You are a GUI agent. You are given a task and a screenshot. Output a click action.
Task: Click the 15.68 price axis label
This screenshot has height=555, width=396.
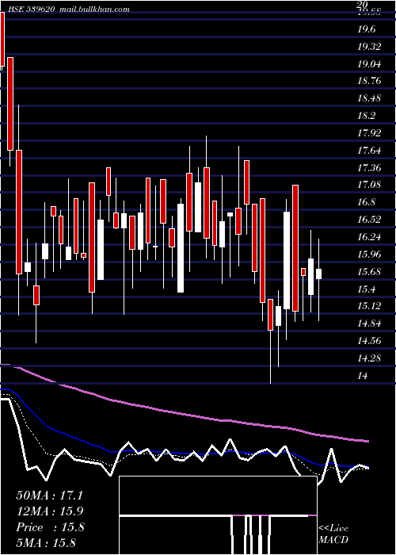pyautogui.click(x=369, y=272)
